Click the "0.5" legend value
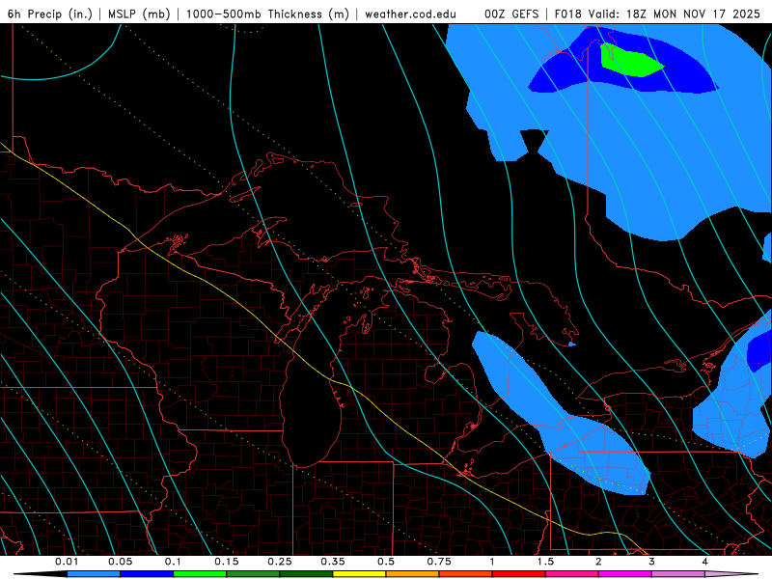 (x=386, y=562)
